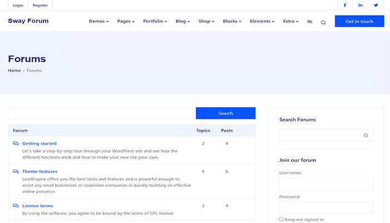Open the Elements dropdown menu

tap(262, 21)
